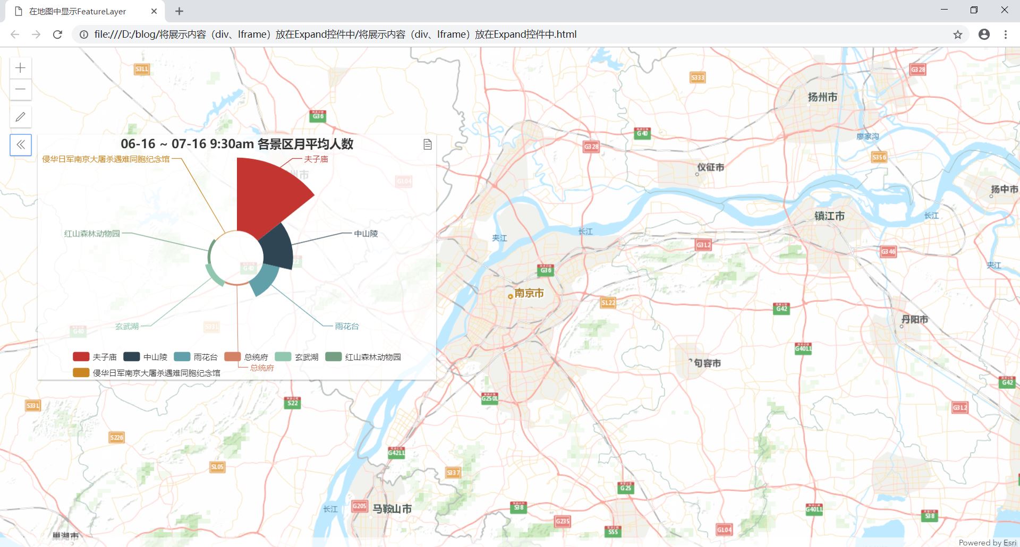Click the 句容市 map label

[708, 363]
